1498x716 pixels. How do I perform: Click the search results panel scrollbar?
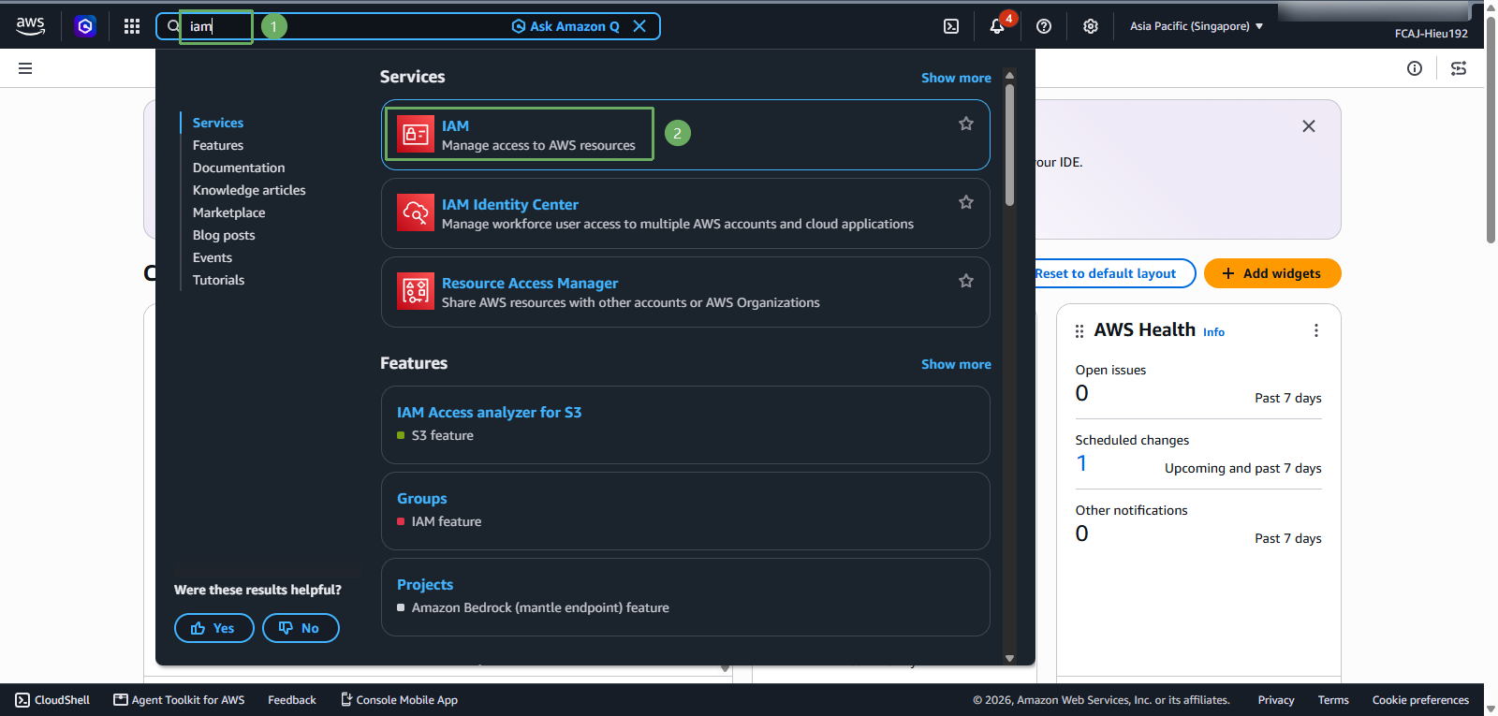tap(1009, 144)
